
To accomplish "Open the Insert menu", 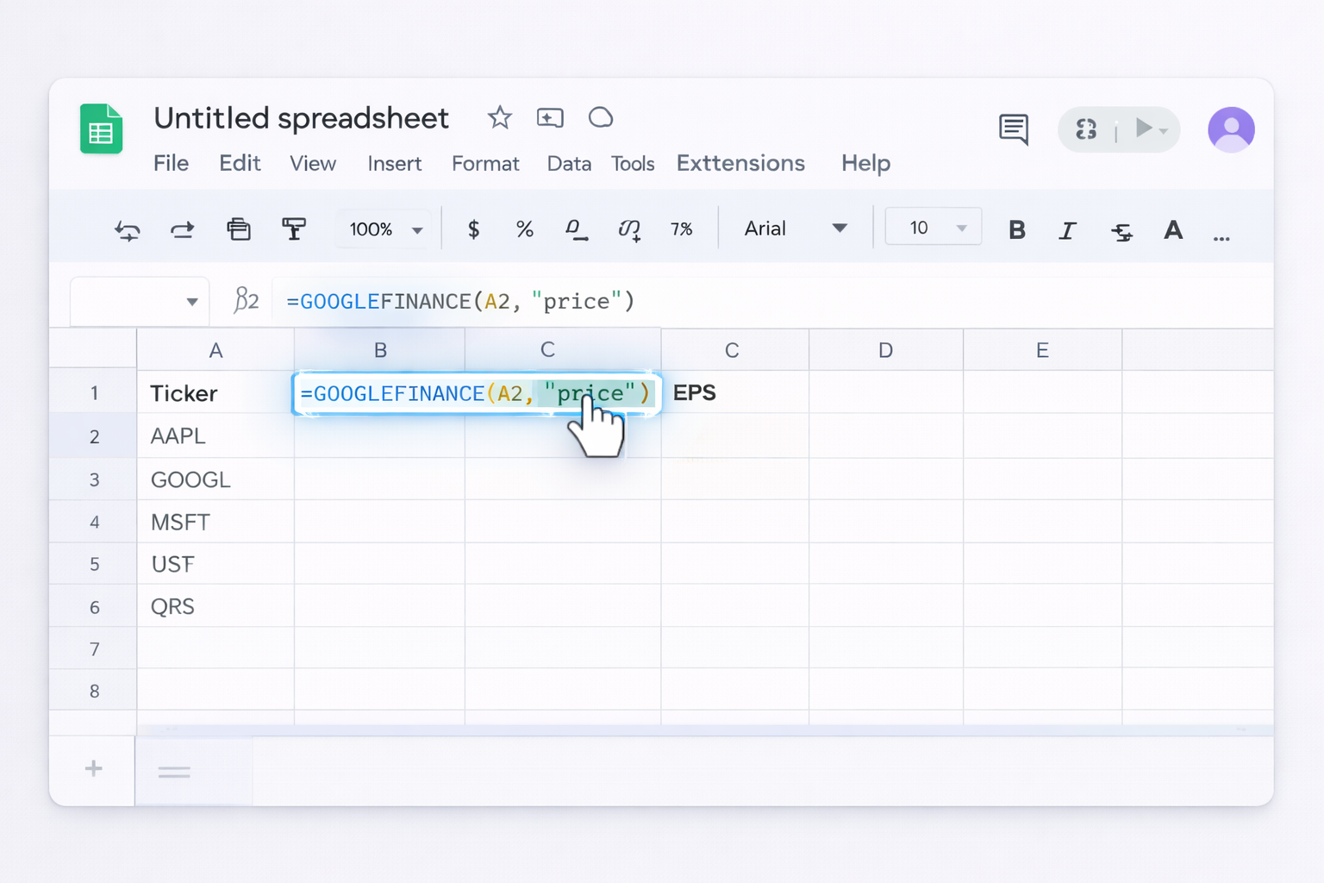I will (x=395, y=163).
